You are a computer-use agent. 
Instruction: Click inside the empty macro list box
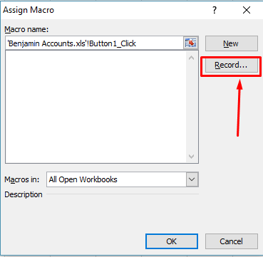click(96, 107)
